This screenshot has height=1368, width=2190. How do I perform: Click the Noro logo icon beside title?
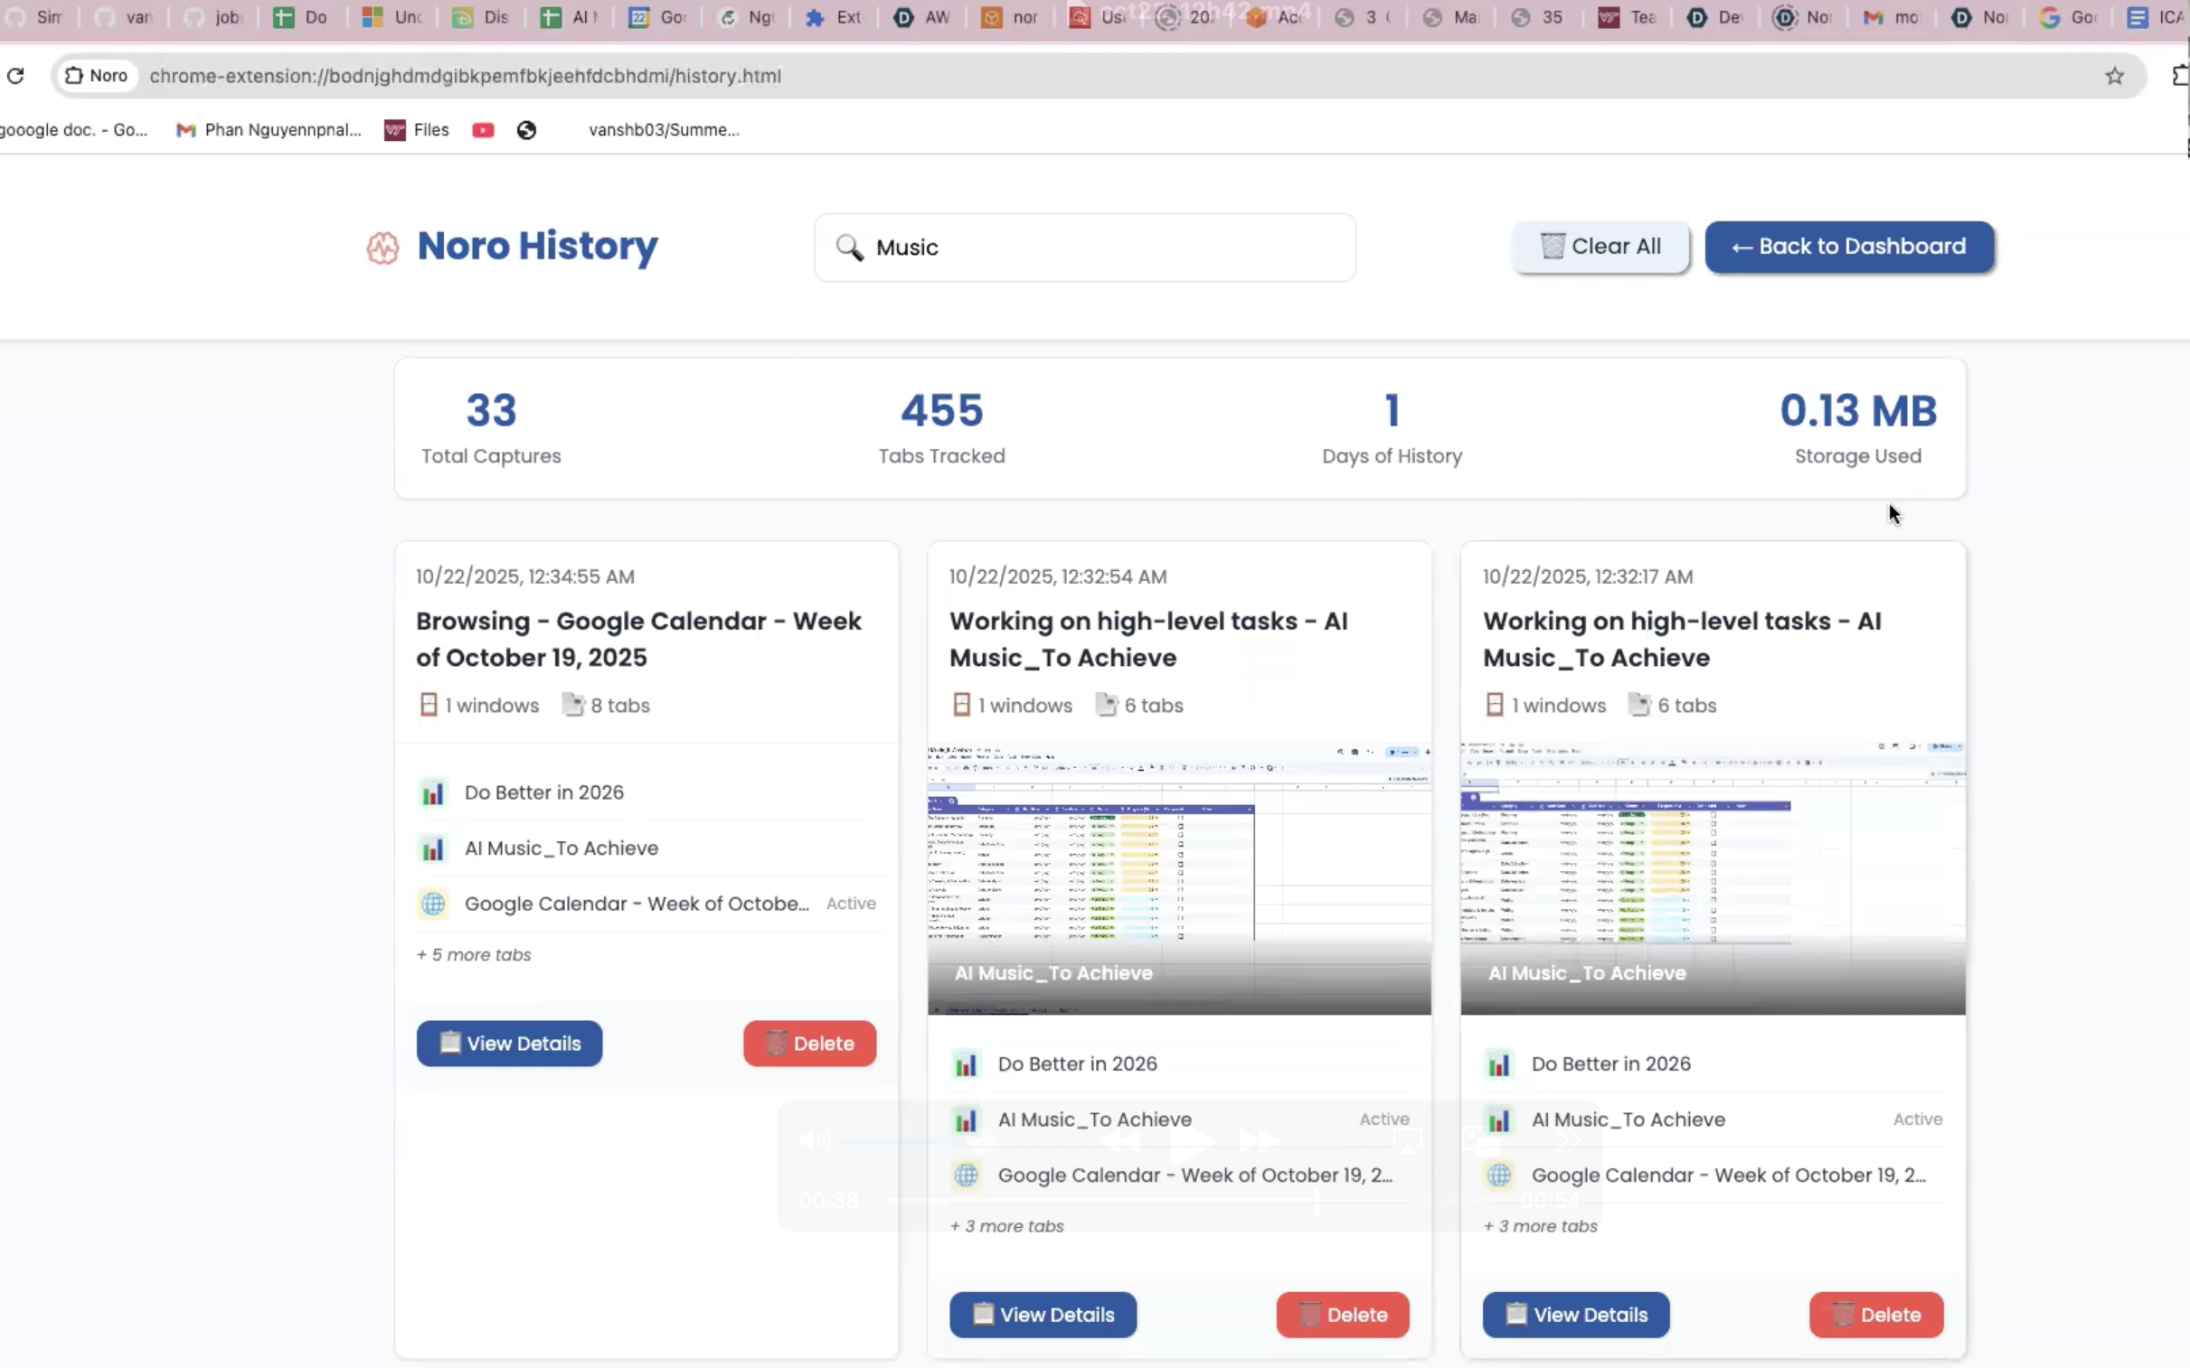pyautogui.click(x=382, y=247)
